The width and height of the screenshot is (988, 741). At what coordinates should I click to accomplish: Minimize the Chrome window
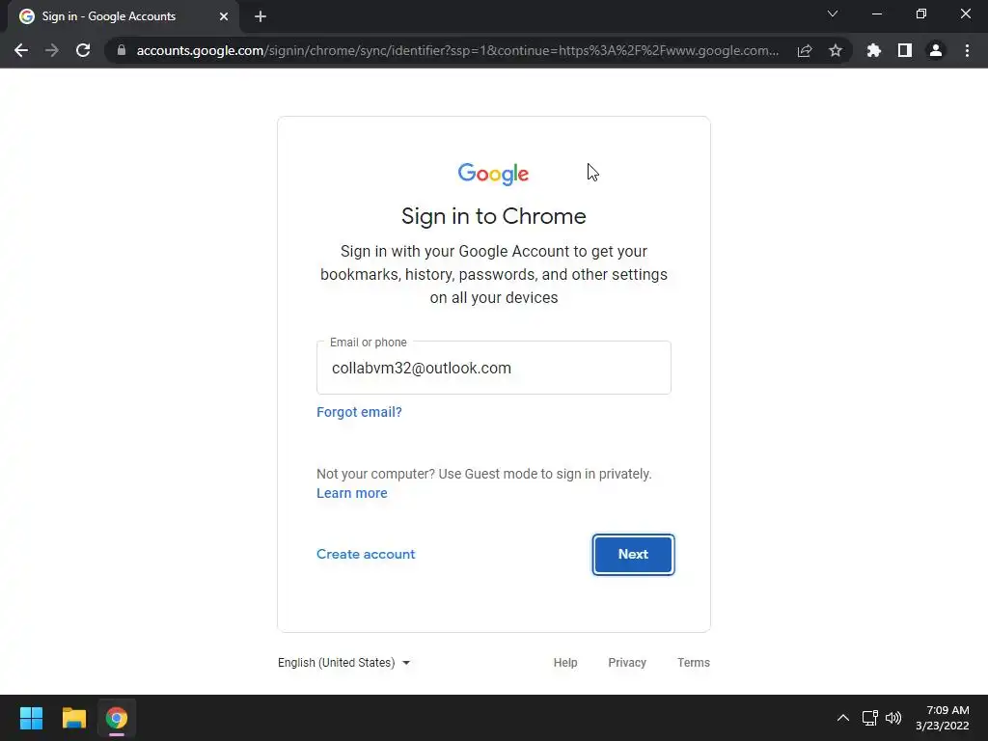click(x=877, y=14)
